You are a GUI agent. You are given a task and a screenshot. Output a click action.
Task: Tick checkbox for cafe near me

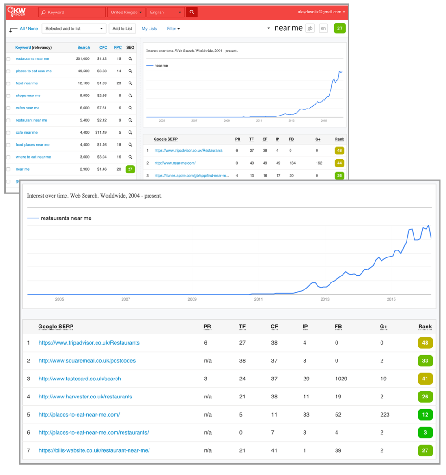pos(9,133)
